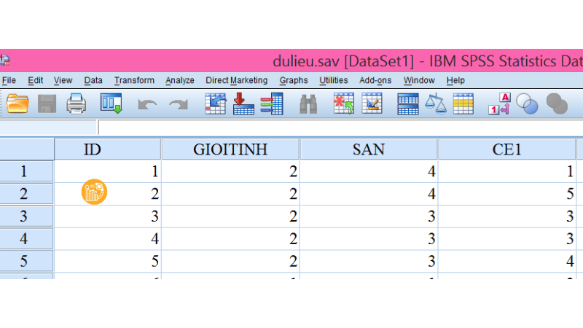Select the SAN column header
Image resolution: width=583 pixels, height=328 pixels.
368,149
